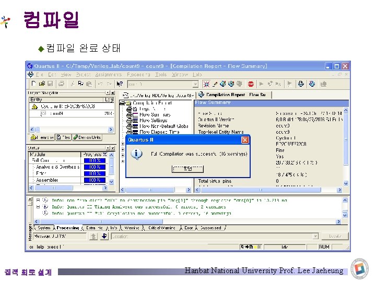Open the Tools menu
The width and height of the screenshot is (376, 282).
coord(161,75)
